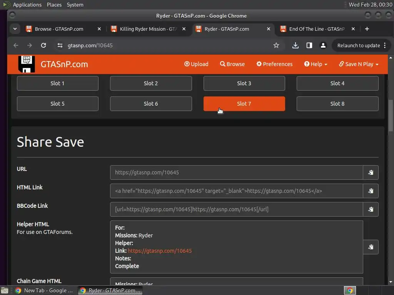Select Ryder · GTASnP.com taskbar window
This screenshot has width=394, height=295.
(110, 290)
